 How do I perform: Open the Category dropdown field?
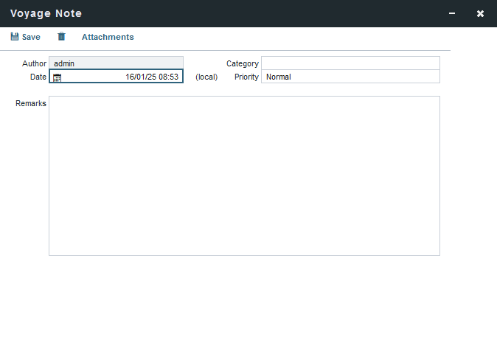(350, 63)
